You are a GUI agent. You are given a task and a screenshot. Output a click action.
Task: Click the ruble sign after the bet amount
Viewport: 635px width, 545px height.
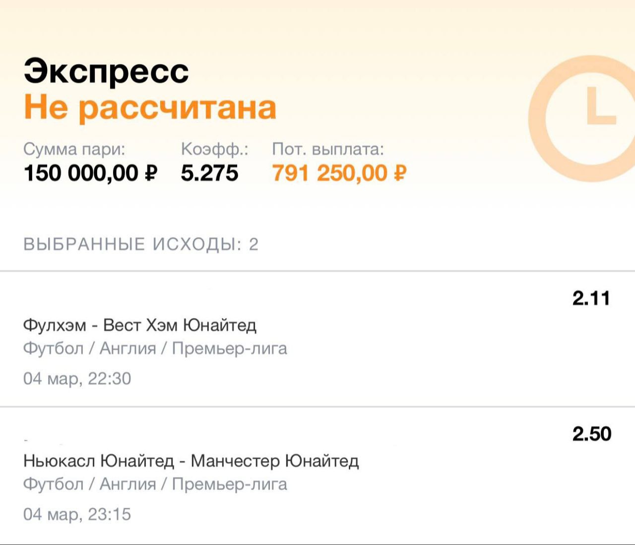tap(151, 173)
